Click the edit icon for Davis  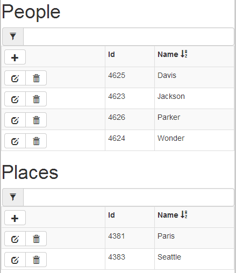pyautogui.click(x=15, y=78)
